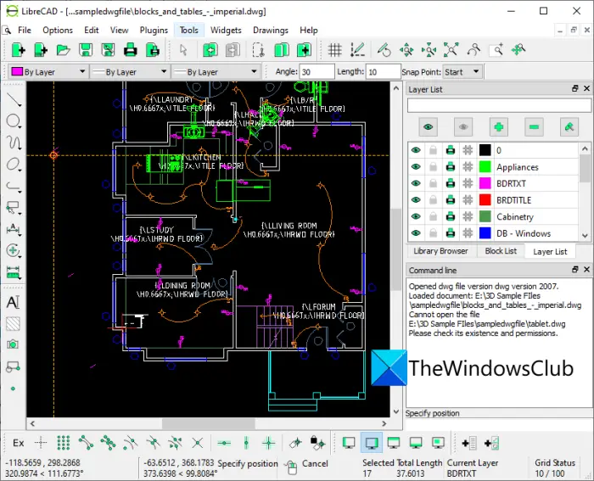Open the Options menu
Viewport: 594px width, 481px height.
click(58, 31)
